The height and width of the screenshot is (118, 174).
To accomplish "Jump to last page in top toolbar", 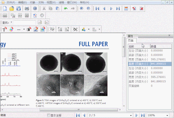I will click(x=118, y=8).
